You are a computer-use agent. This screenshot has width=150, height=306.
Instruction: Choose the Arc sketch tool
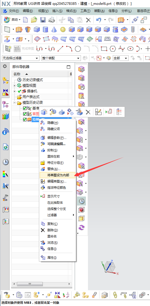click(x=69, y=48)
